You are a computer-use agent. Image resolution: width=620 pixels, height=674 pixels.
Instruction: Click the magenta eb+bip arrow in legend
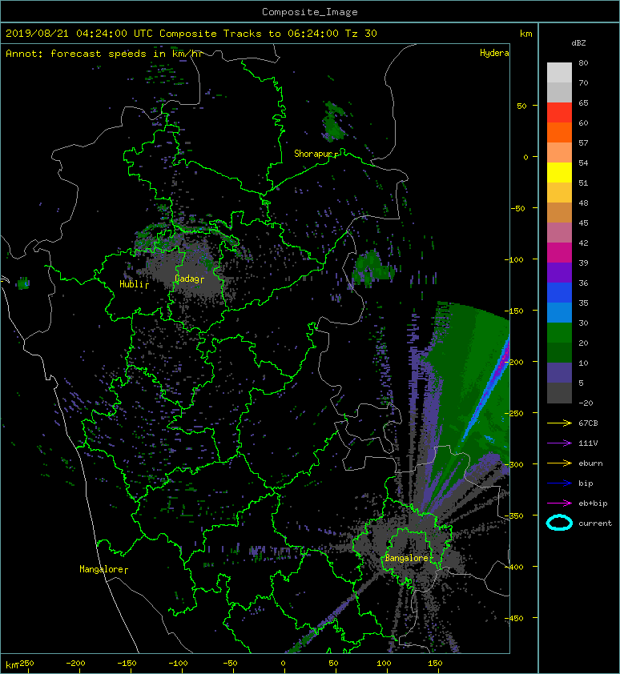[x=559, y=503]
